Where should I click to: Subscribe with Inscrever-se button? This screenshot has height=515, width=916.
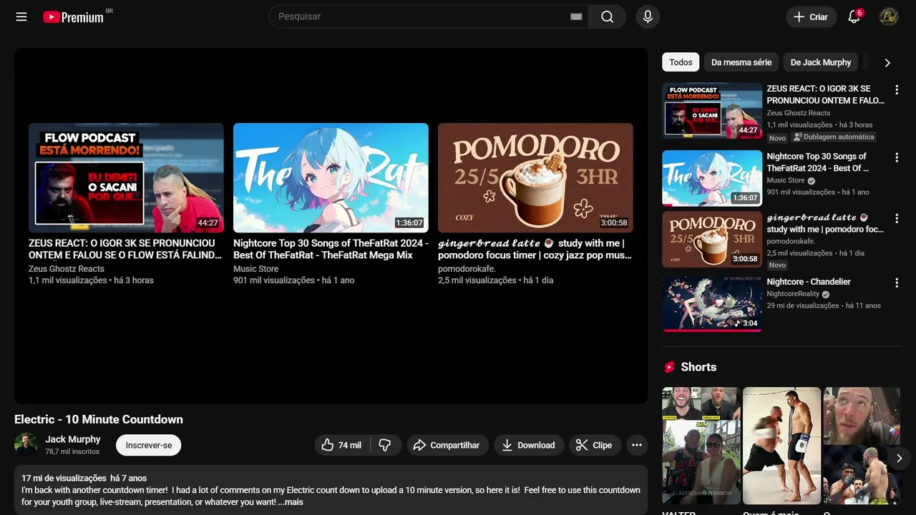[x=148, y=445]
